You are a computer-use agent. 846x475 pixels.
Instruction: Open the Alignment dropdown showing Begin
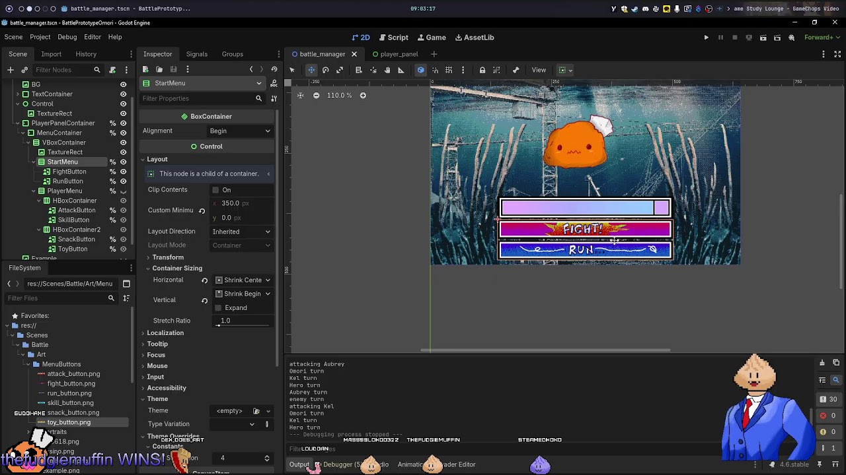point(240,131)
